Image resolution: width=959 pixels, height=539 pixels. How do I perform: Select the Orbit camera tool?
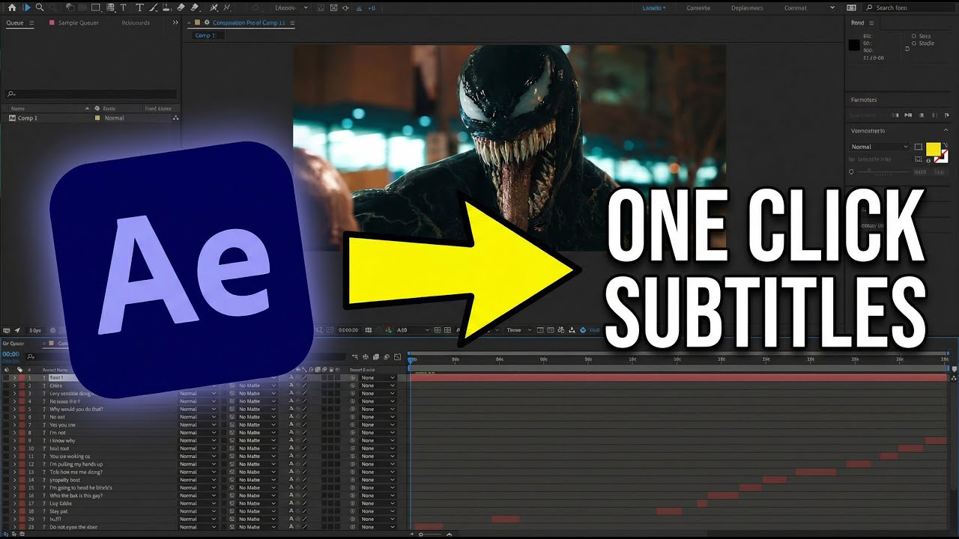[70, 7]
